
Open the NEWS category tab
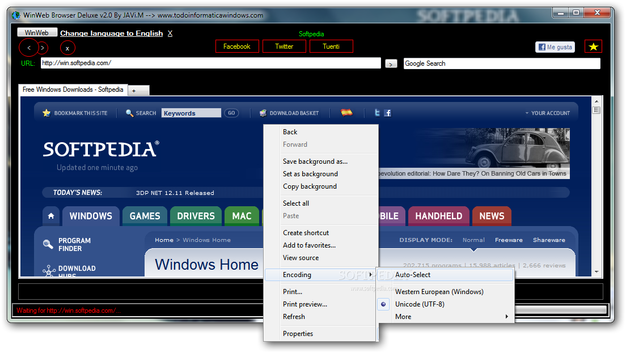pyautogui.click(x=492, y=216)
